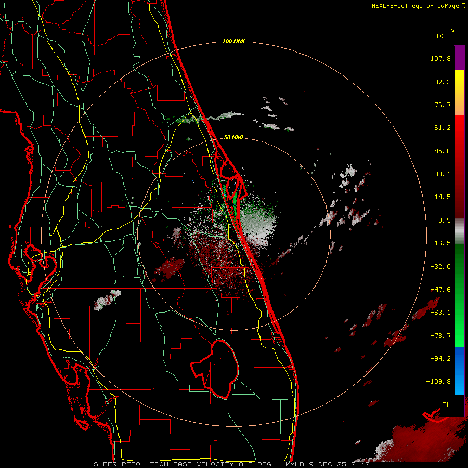
Task: Select the 92.3 value on velocity scale
Action: pyautogui.click(x=443, y=82)
